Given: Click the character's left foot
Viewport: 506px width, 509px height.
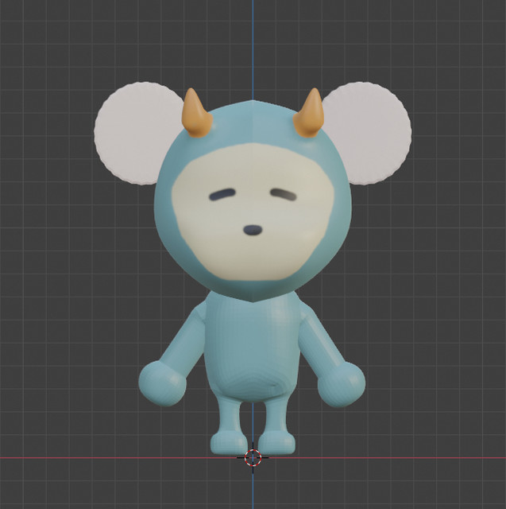Looking at the screenshot, I should [229, 441].
